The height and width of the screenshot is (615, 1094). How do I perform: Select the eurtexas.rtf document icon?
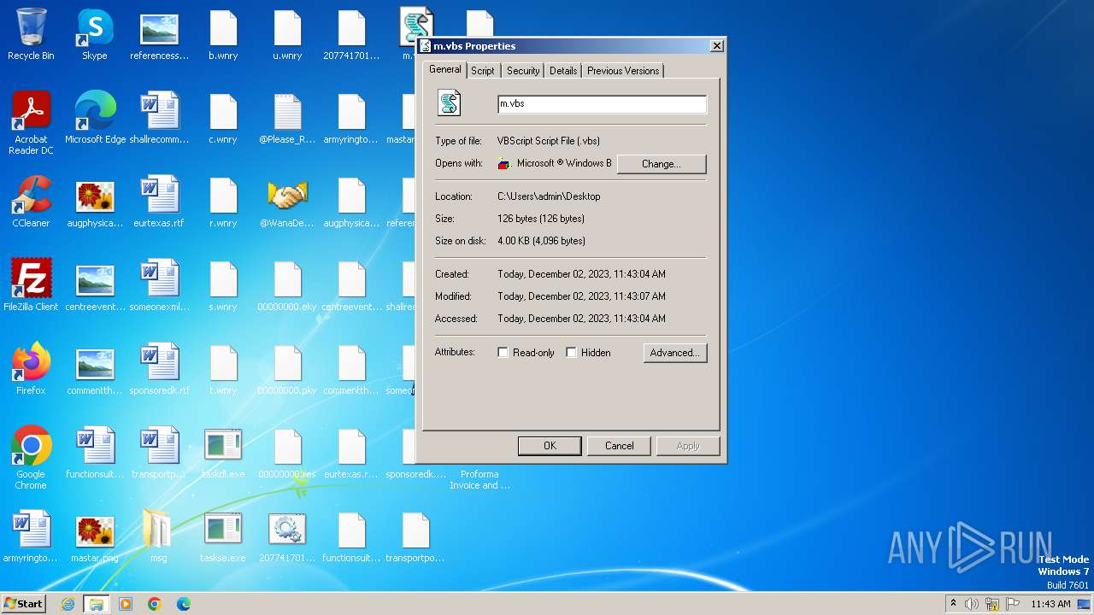pos(159,202)
